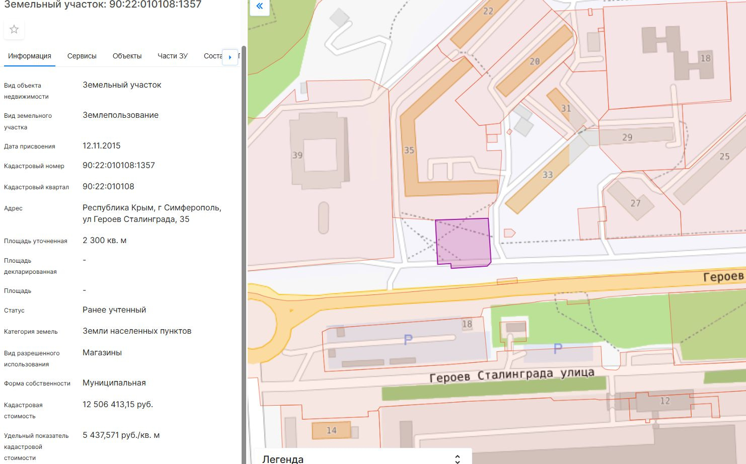
Task: Click the right parking P icon on the map
Action: (558, 348)
